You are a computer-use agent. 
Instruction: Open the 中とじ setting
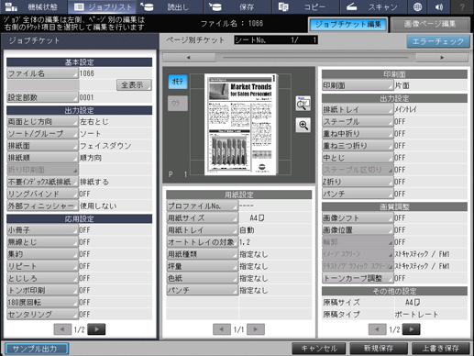[x=358, y=158]
